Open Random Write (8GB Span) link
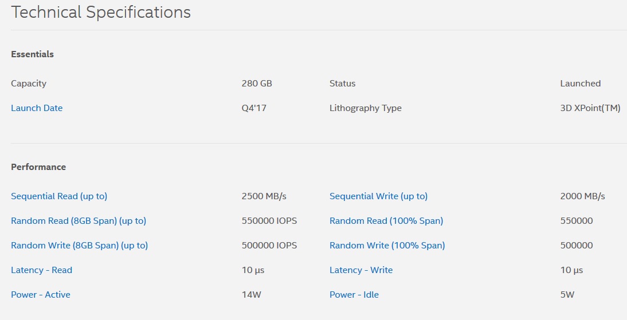Viewport: 627px width, 320px height. click(x=79, y=246)
